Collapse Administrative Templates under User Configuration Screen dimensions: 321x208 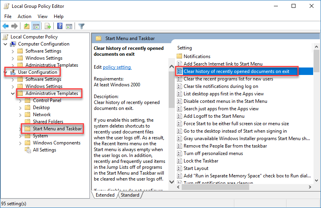[13, 93]
